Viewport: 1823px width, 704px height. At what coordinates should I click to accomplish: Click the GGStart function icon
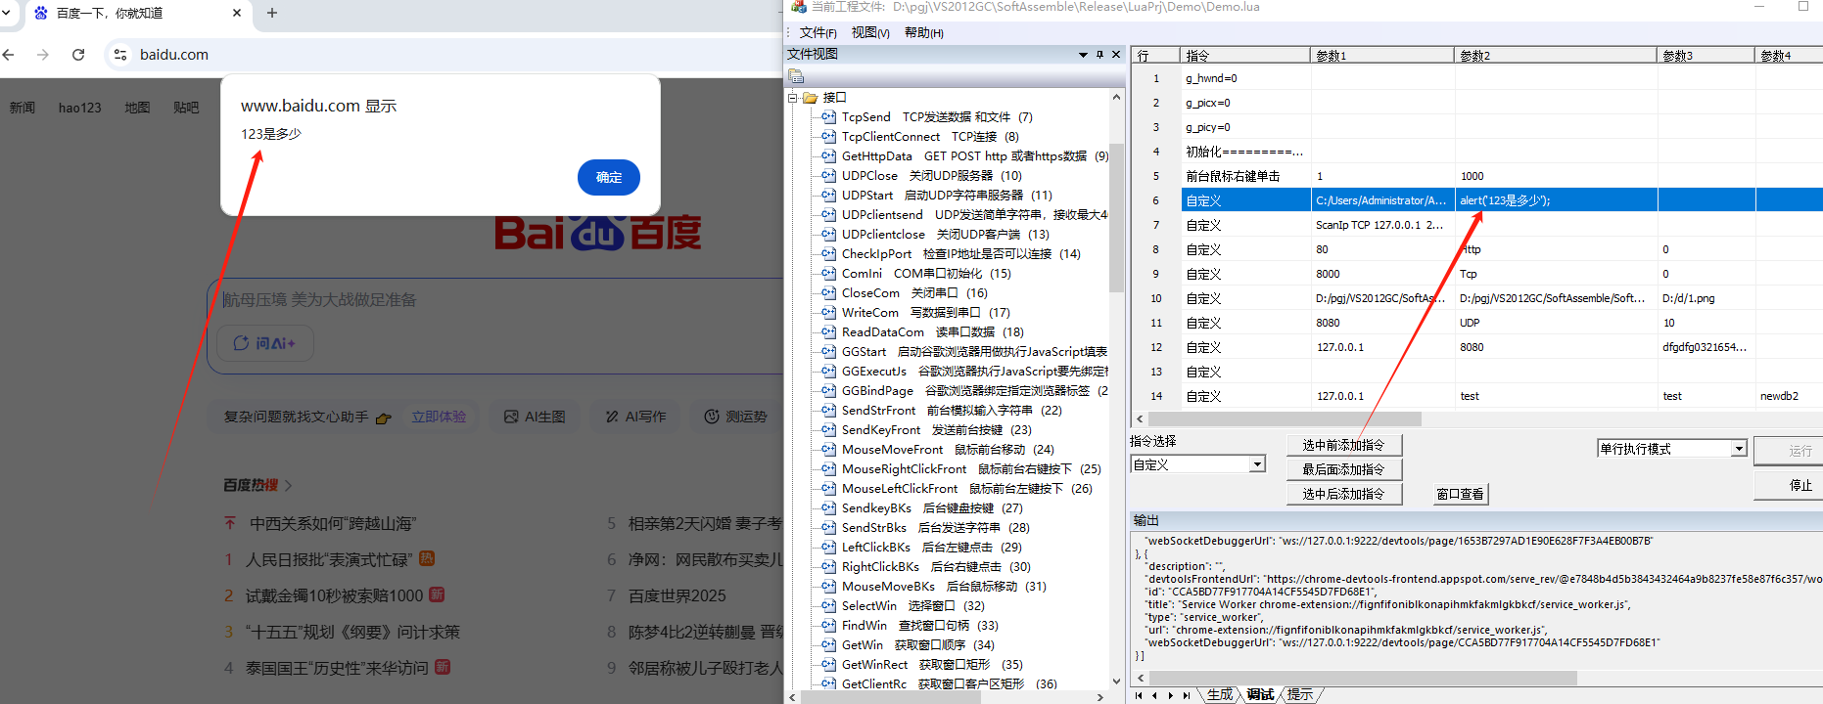(828, 351)
